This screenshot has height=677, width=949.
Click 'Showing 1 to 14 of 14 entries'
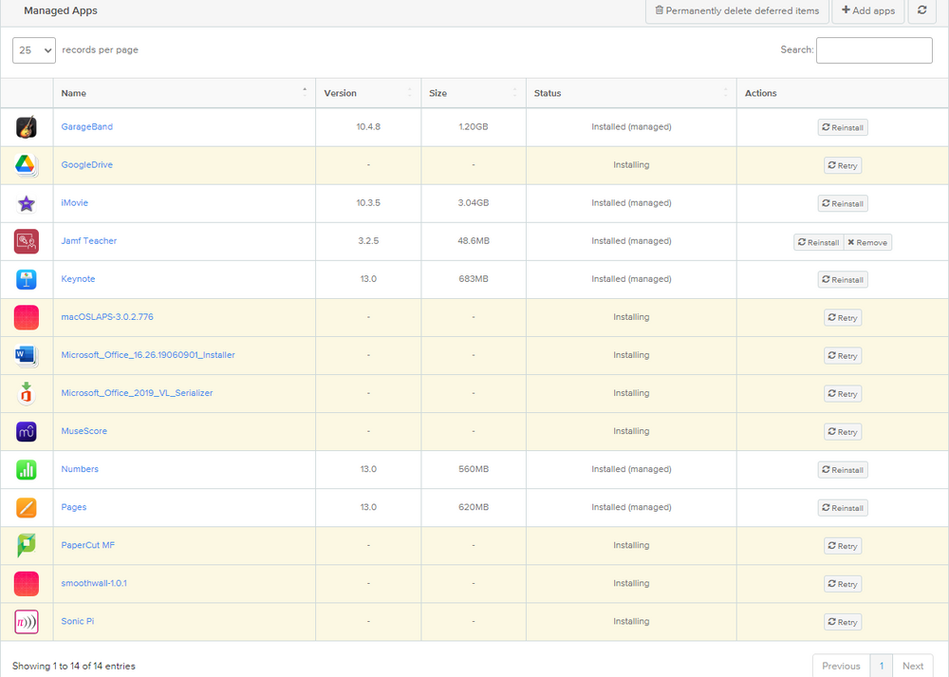pyautogui.click(x=74, y=667)
